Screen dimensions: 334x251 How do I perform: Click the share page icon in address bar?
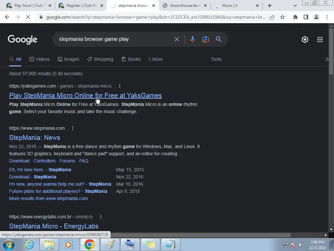pyautogui.click(x=272, y=17)
